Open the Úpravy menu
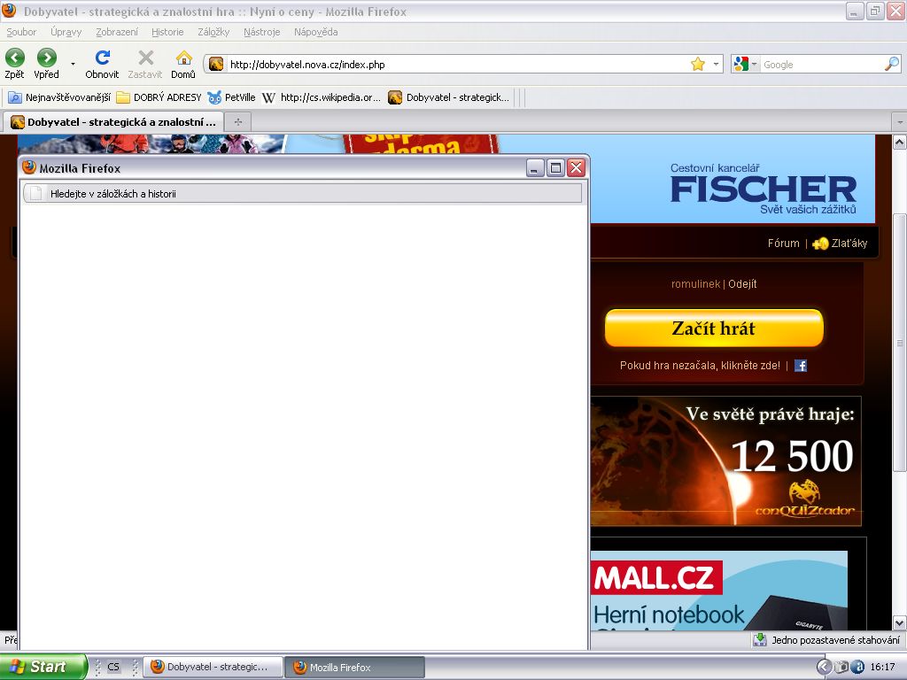Screen dimensions: 907x680 [66, 33]
